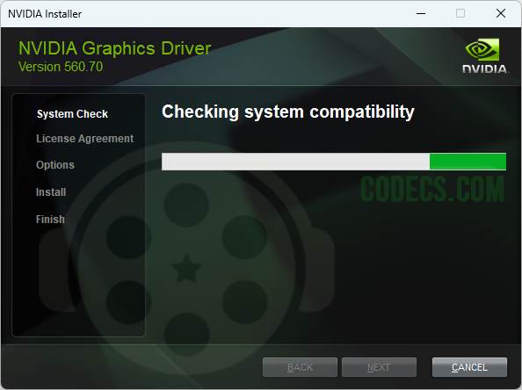Click the grayed-out NEXT button
522x390 pixels.
tap(379, 367)
